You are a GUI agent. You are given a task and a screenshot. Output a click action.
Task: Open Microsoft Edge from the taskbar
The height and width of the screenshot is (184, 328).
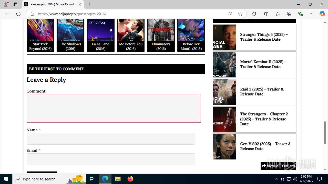(105, 179)
